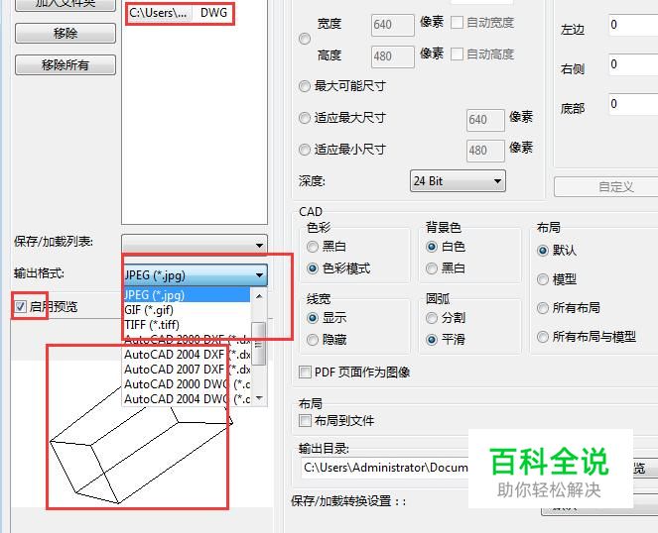The width and height of the screenshot is (658, 533).
Task: Enable the 自动宽度 checkbox
Action: tap(457, 22)
